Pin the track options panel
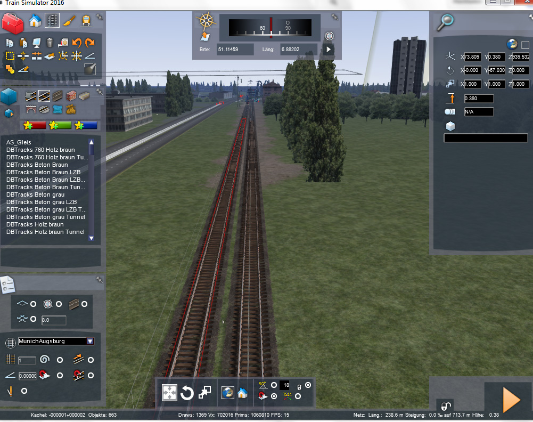Screen dimensions: 533x422 pos(100,280)
